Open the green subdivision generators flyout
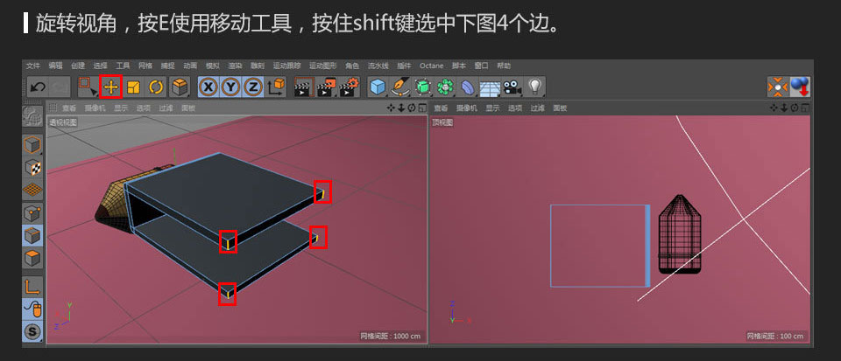The image size is (841, 361). click(x=422, y=87)
